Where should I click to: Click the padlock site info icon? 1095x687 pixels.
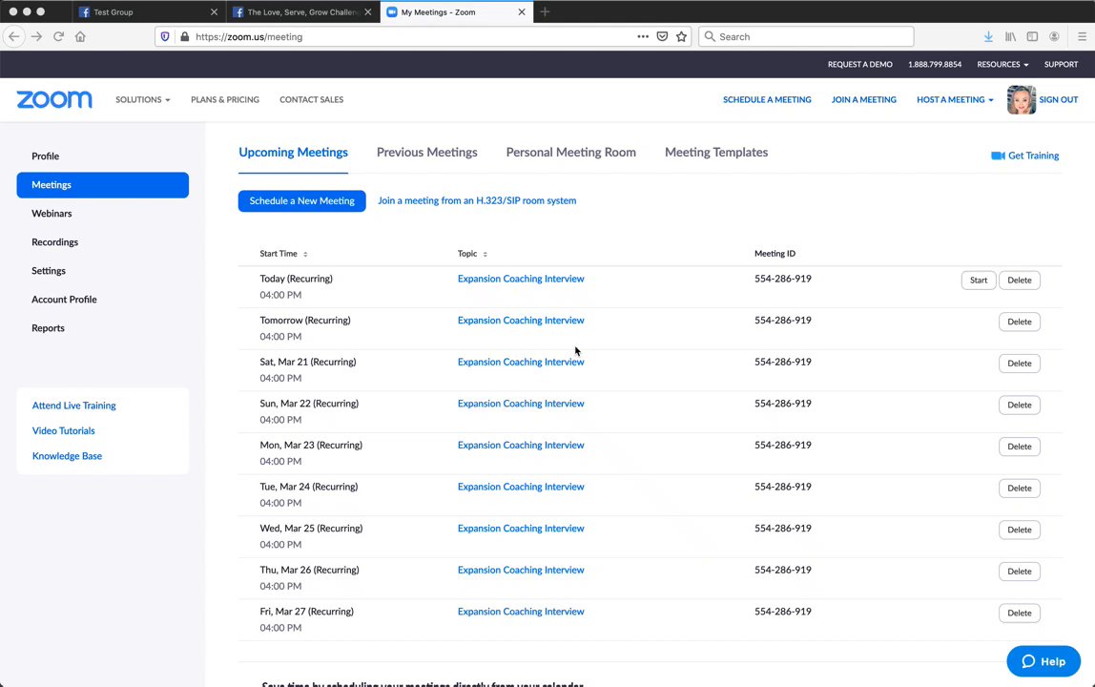(184, 36)
